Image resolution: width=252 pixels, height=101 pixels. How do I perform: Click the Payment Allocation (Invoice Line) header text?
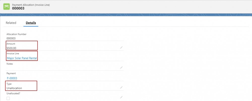[x=31, y=5]
